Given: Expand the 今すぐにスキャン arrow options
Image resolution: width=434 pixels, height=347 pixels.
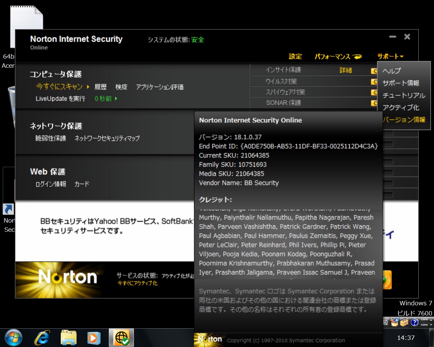Looking at the screenshot, I should click(88, 87).
